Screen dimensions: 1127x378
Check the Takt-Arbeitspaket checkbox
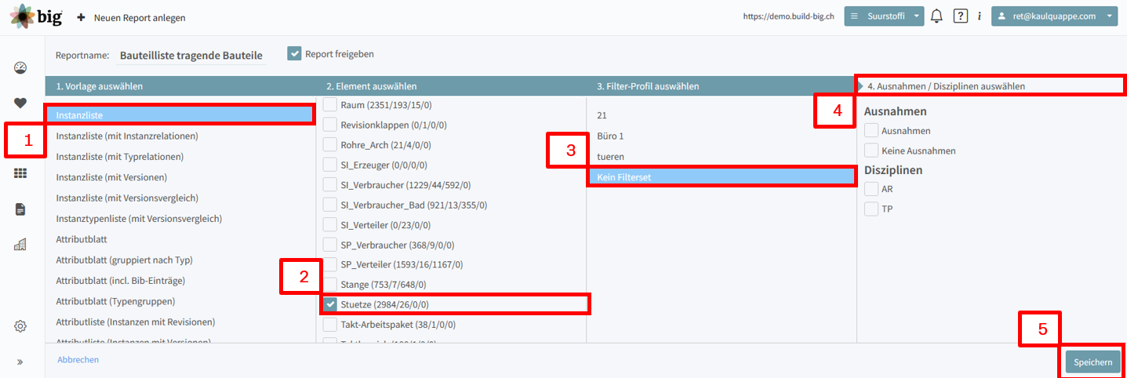click(x=330, y=324)
